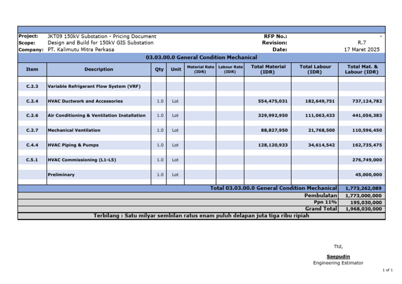The image size is (402, 284).
Task: Select grand total value '1,968,030,000'
Action: tap(364, 209)
